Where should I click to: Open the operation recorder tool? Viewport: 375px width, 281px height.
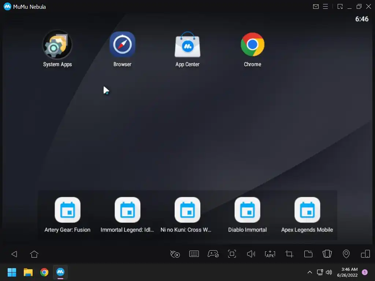pyautogui.click(x=175, y=254)
